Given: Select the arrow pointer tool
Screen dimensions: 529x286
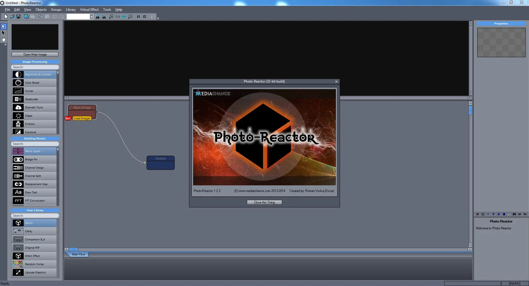Looking at the screenshot, I should [x=4, y=27].
